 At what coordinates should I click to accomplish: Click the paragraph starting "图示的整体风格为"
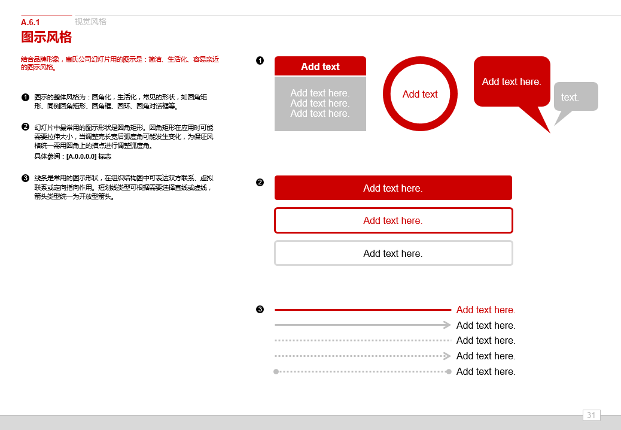coord(120,101)
